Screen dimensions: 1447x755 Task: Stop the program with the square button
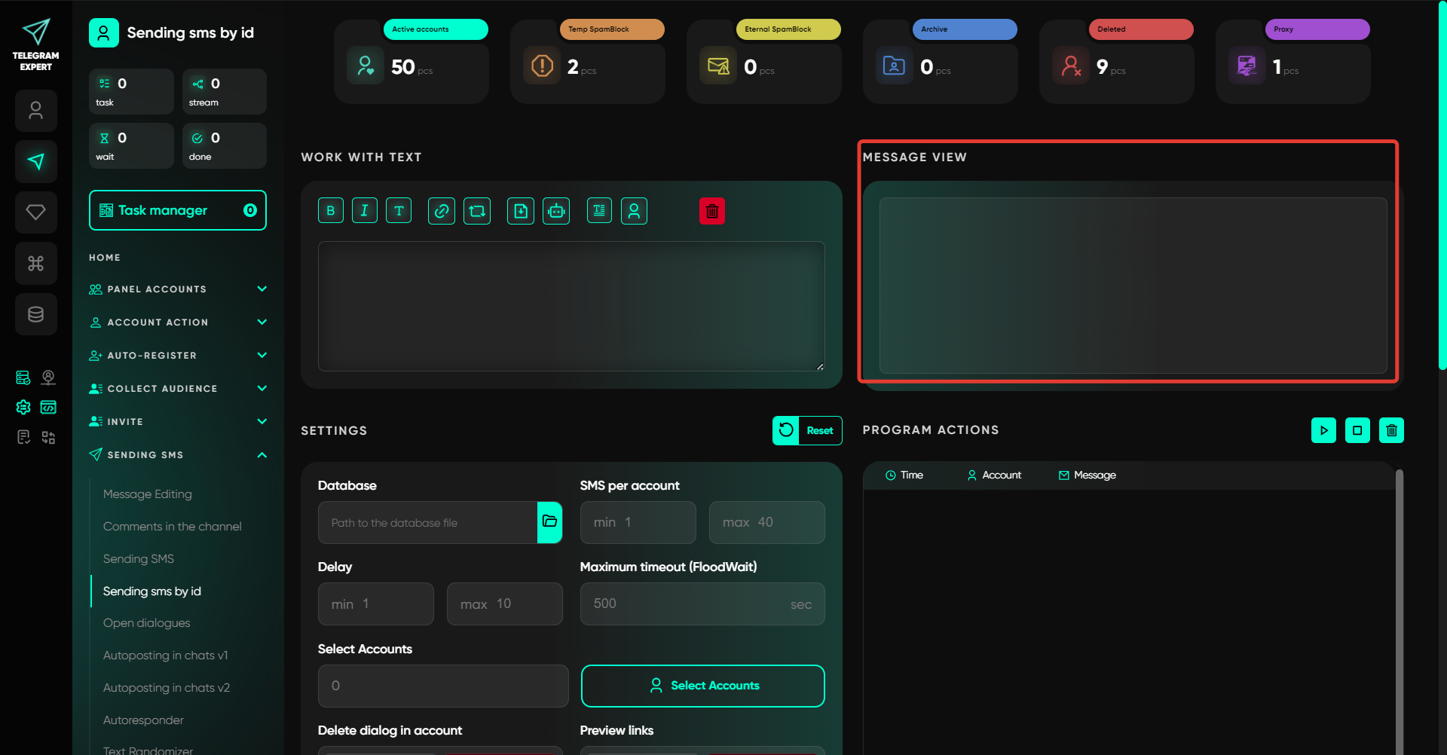pyautogui.click(x=1357, y=430)
